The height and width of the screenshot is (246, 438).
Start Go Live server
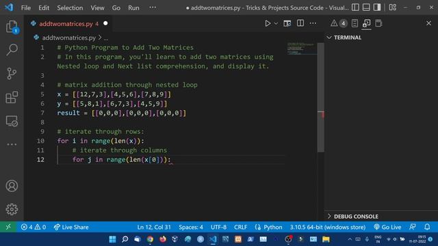coord(387,227)
